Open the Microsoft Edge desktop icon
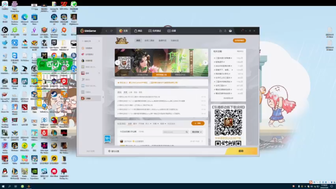 (24, 18)
